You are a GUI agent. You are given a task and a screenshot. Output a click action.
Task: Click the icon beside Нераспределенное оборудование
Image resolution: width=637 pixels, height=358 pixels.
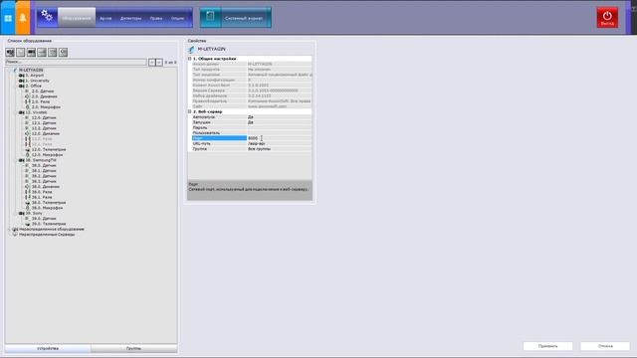tap(15, 230)
